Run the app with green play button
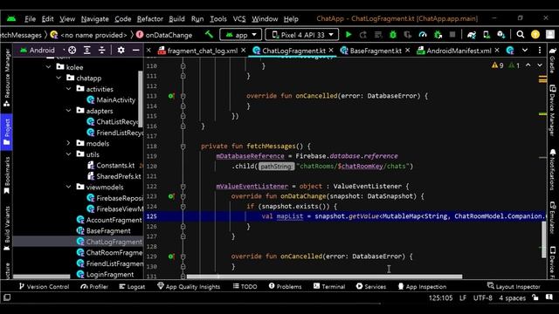This screenshot has width=559, height=314. [349, 35]
